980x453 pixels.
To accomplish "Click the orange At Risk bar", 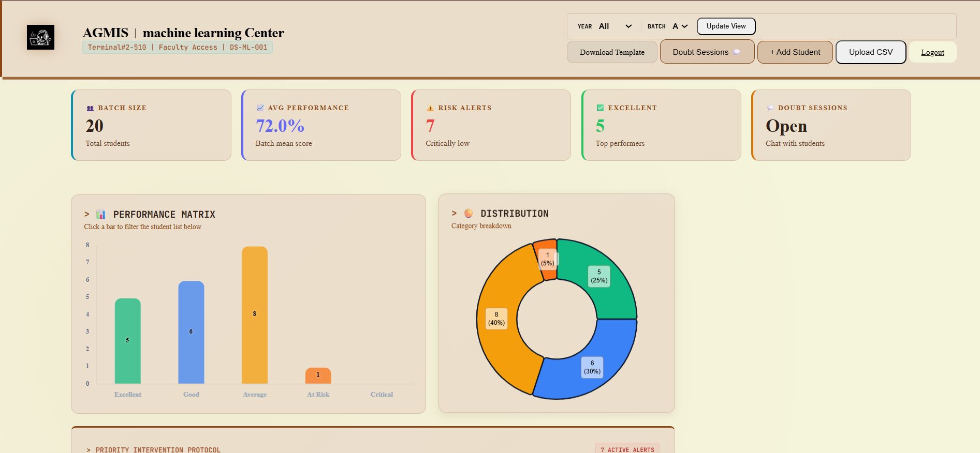I will pyautogui.click(x=318, y=375).
